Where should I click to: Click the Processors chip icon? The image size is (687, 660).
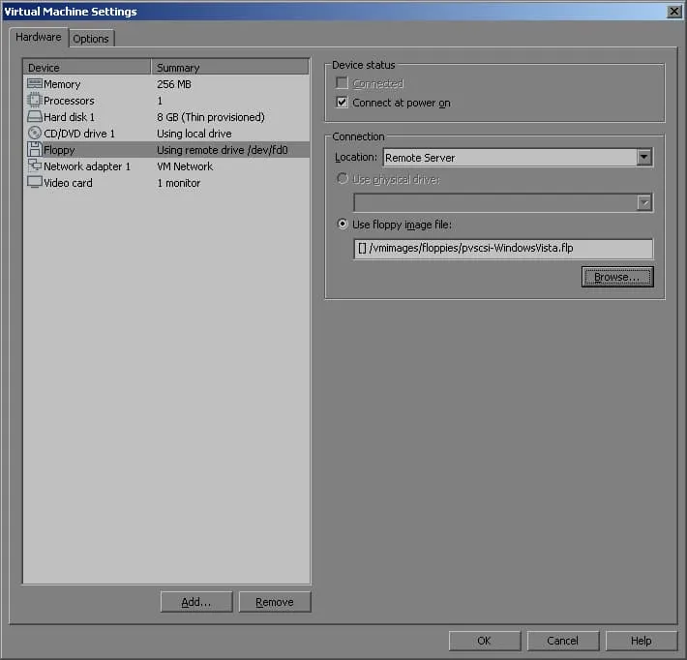coord(35,101)
